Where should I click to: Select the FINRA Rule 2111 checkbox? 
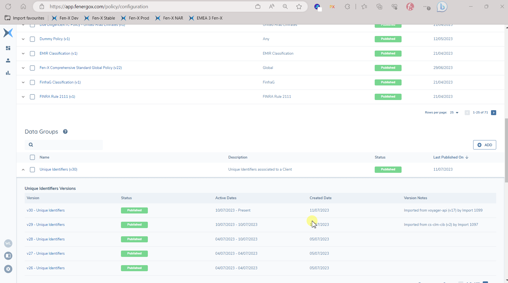click(x=32, y=97)
